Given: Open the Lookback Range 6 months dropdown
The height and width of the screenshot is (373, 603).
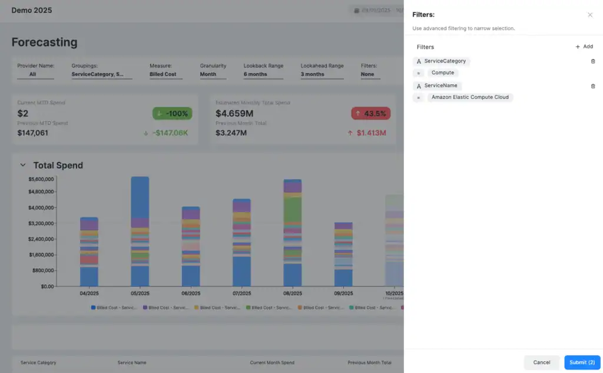Looking at the screenshot, I should coord(263,74).
